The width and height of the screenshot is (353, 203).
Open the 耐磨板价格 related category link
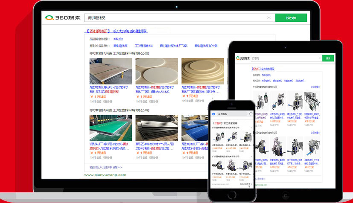pyautogui.click(x=206, y=46)
